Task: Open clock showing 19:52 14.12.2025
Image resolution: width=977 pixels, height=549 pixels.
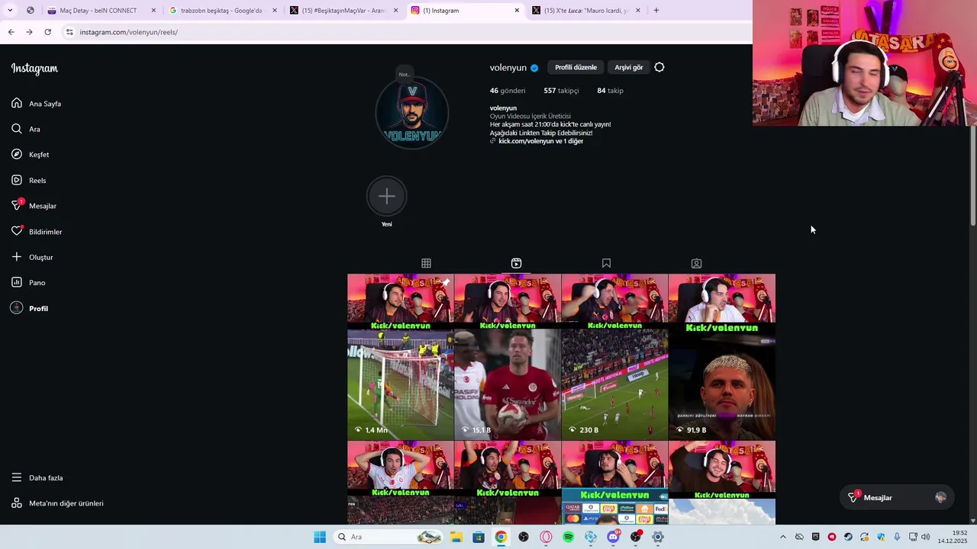Action: click(953, 537)
